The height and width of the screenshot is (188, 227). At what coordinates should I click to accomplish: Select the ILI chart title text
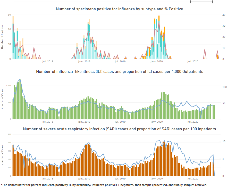(x=113, y=72)
